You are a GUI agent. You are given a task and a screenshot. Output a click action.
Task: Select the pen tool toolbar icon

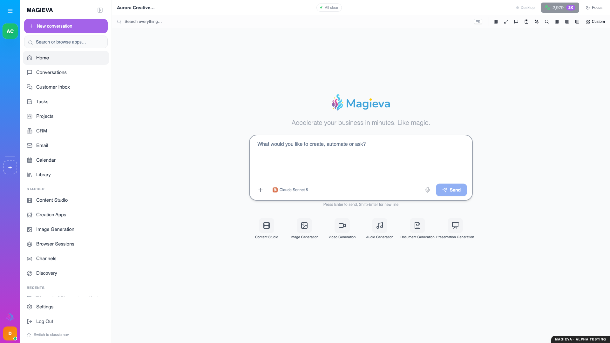tap(537, 22)
